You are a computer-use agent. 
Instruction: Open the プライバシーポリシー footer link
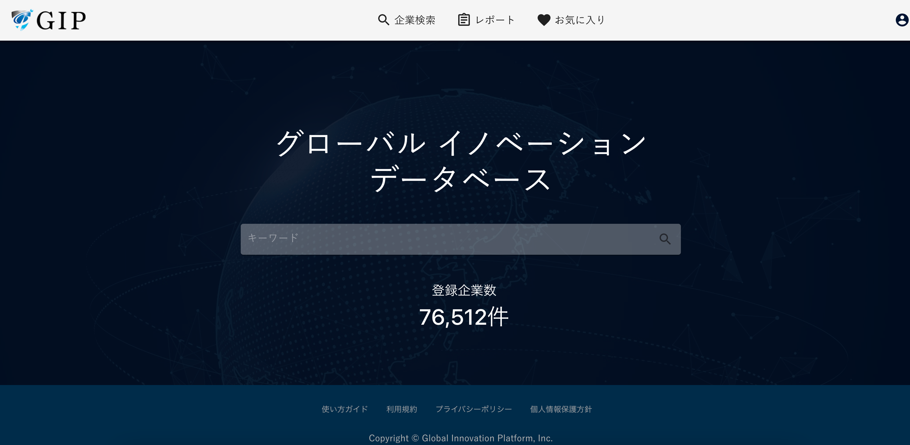(473, 409)
